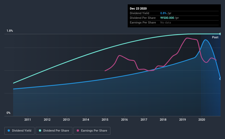Click the Past label on the chart
Screen dimensions: 225x139
click(x=215, y=37)
